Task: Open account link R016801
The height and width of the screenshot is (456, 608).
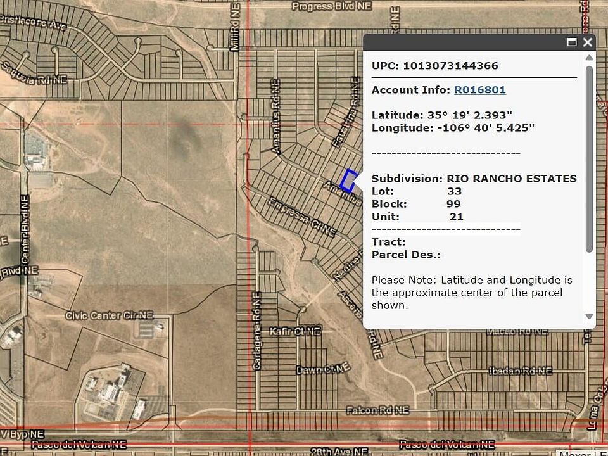Action: pyautogui.click(x=480, y=90)
